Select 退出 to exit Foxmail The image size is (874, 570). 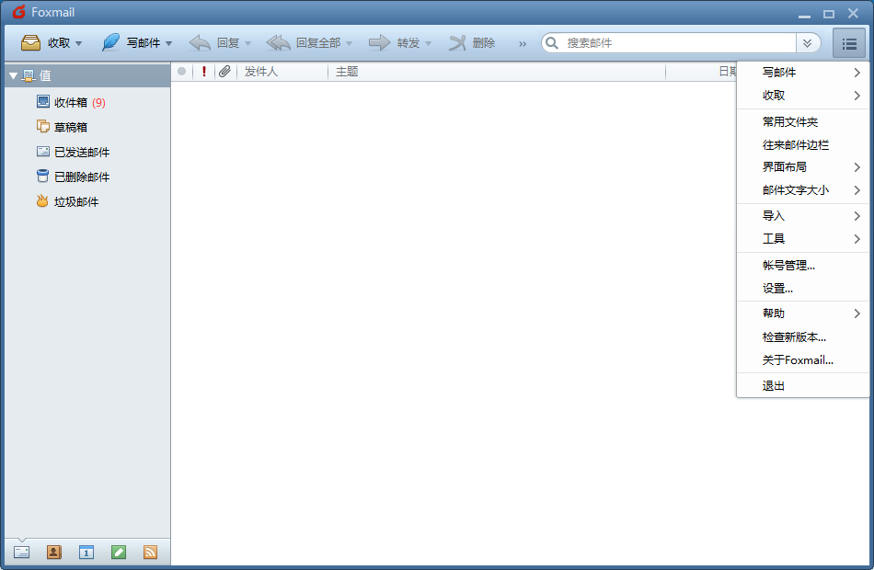(802, 385)
